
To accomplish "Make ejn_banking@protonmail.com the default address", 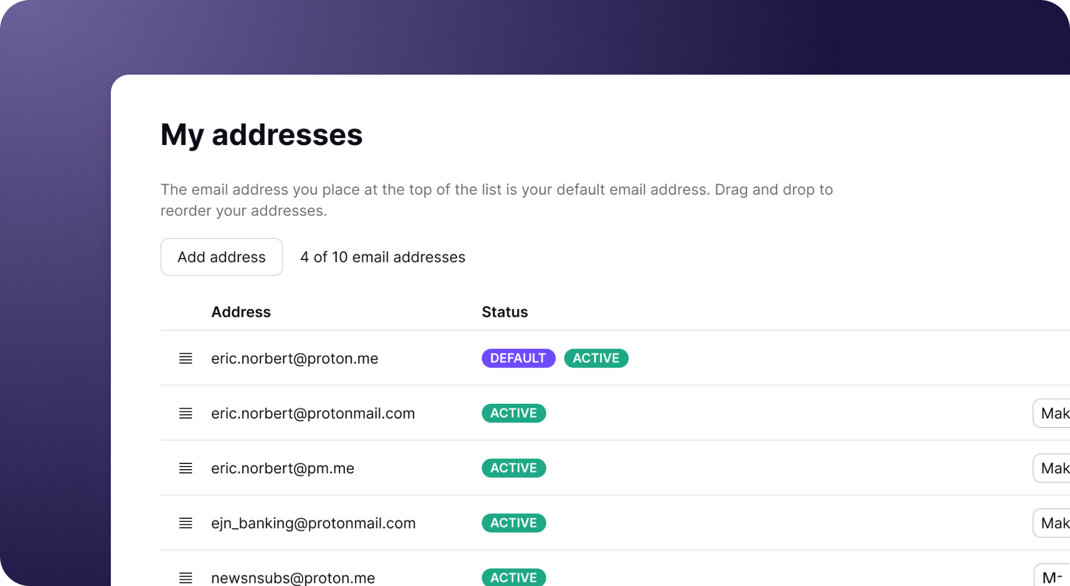I will pos(1053,523).
